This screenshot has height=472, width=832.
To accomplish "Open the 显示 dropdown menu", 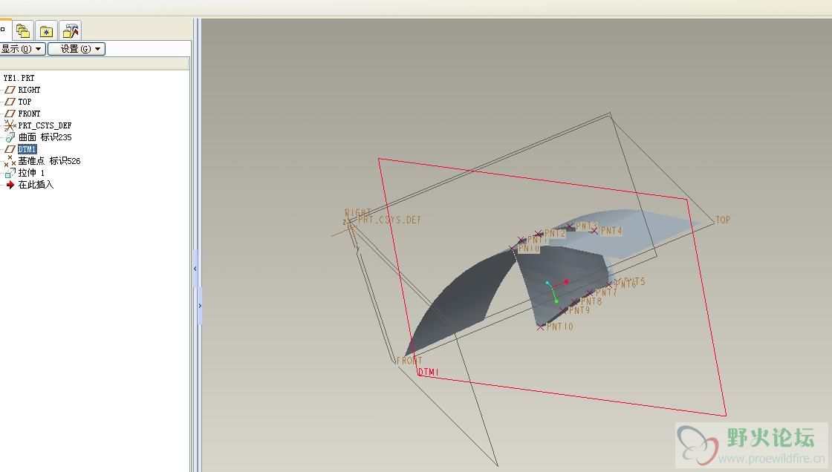I will point(22,49).
